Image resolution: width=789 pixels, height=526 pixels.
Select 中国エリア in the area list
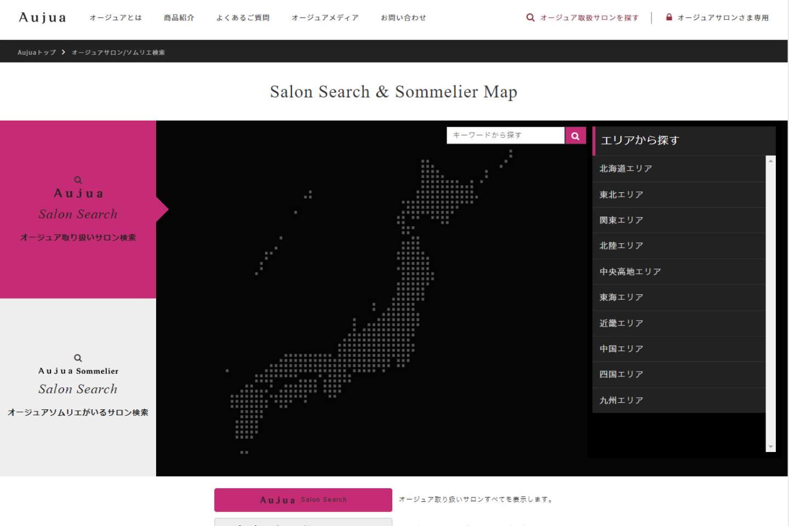[679, 349]
